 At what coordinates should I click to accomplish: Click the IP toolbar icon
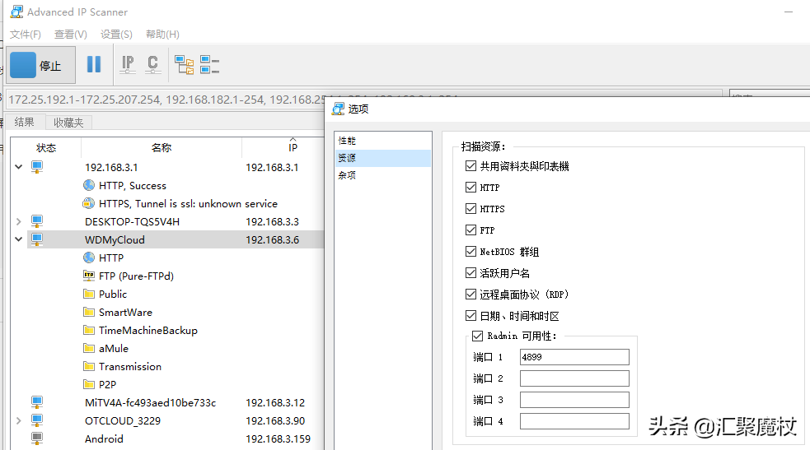(x=128, y=64)
